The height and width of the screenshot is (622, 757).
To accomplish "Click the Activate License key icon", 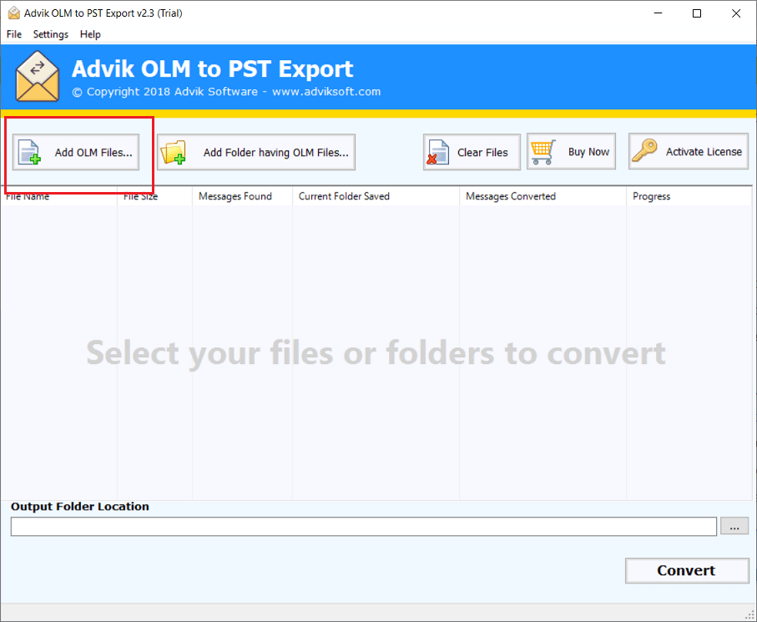I will (x=644, y=150).
